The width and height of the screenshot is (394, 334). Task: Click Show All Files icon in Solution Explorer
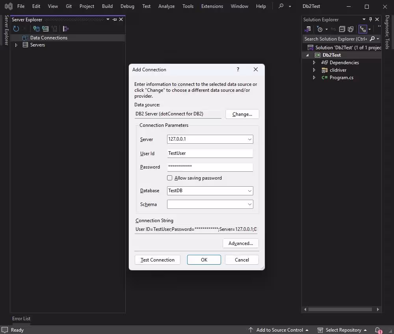(x=351, y=29)
